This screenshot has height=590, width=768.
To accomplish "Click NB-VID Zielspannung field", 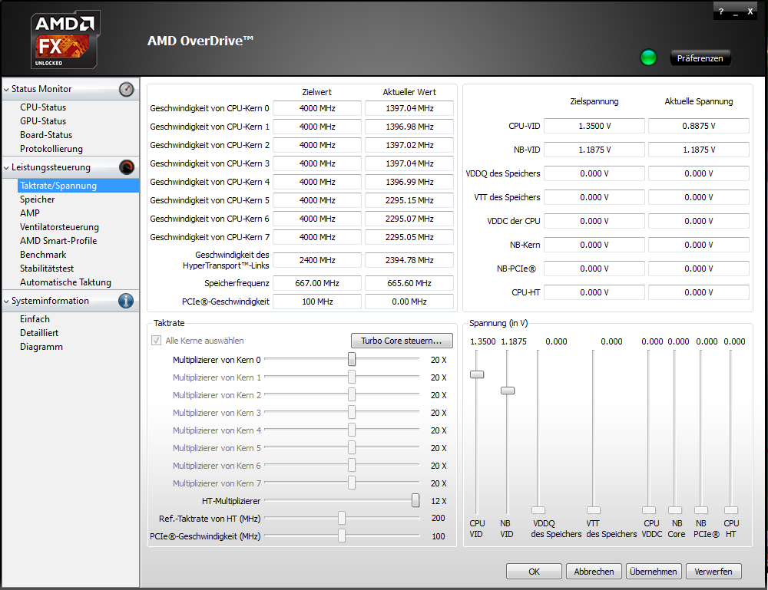I will [594, 150].
